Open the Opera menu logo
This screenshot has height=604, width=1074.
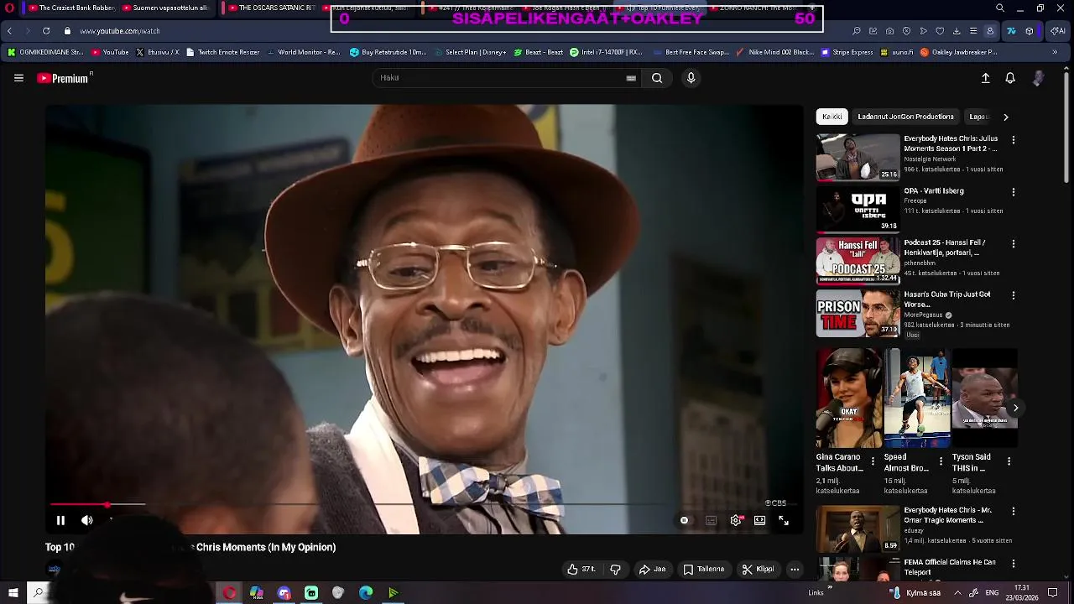[x=9, y=8]
